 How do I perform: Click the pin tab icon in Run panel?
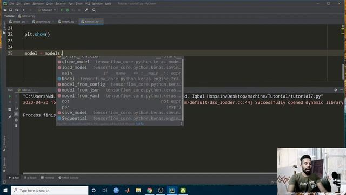10,117
